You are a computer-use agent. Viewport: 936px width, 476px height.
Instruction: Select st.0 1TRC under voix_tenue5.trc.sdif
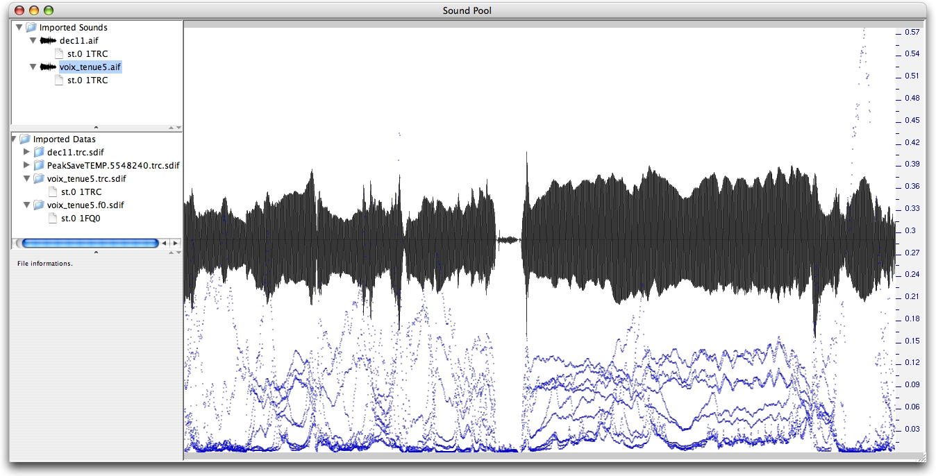click(x=81, y=192)
